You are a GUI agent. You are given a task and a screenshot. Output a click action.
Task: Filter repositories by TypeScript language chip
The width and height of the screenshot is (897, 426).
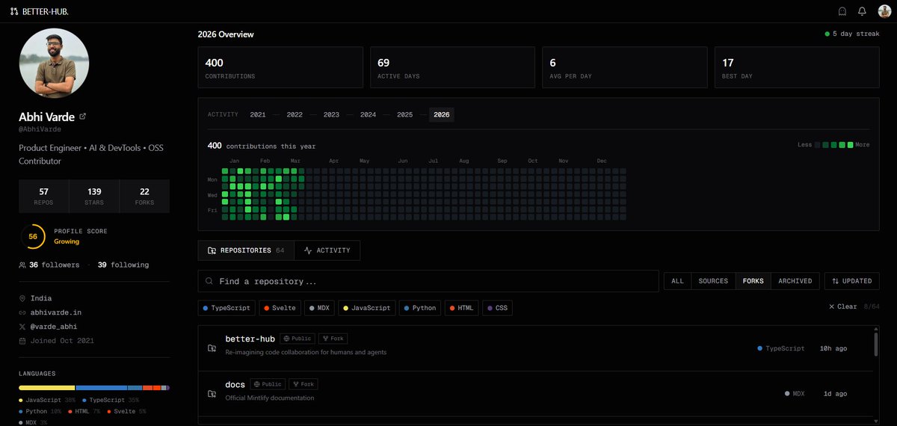coord(227,308)
